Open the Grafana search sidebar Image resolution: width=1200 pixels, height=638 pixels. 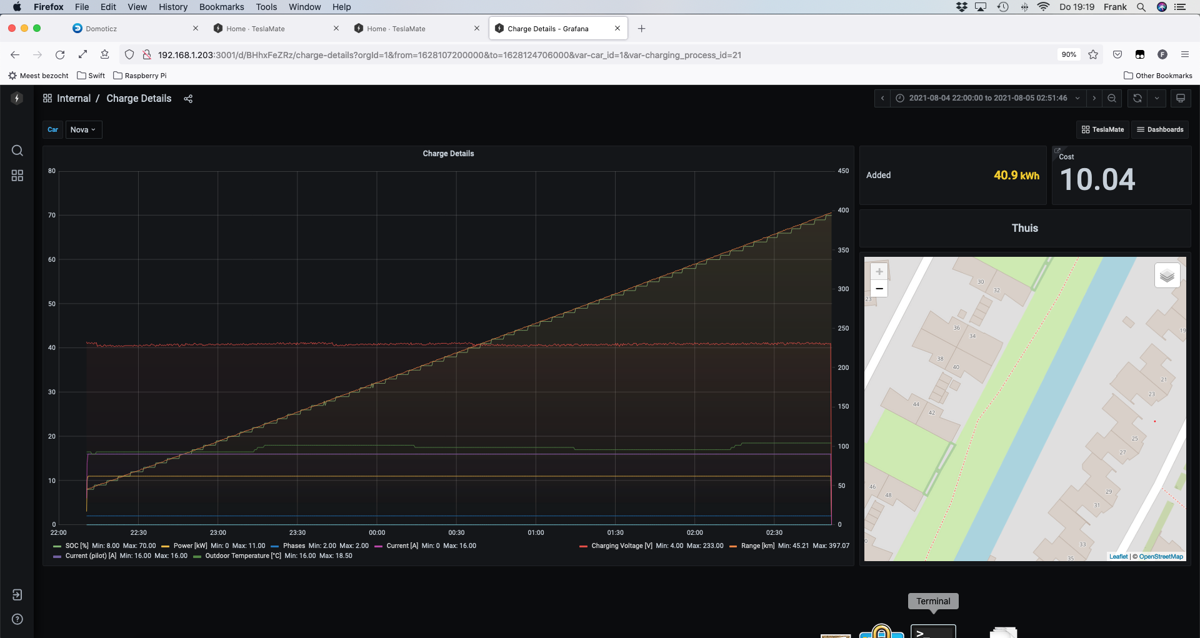click(x=17, y=151)
